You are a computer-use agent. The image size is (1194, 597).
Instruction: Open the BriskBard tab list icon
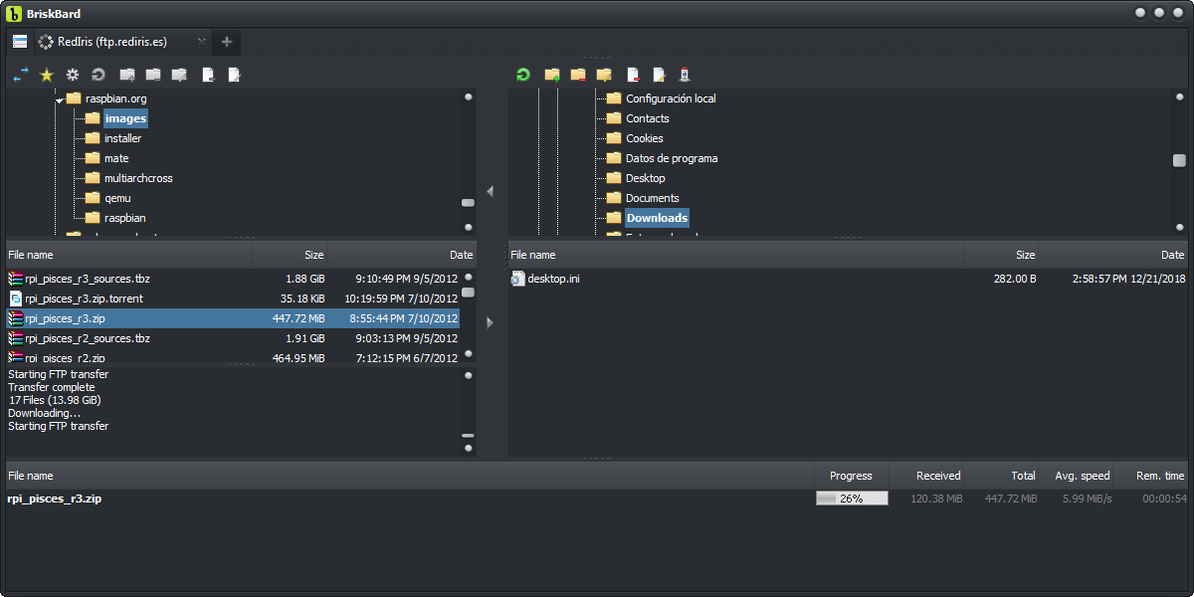(x=20, y=42)
